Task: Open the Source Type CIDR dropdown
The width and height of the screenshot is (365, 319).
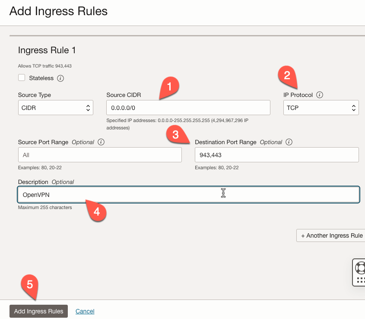Action: coord(56,107)
